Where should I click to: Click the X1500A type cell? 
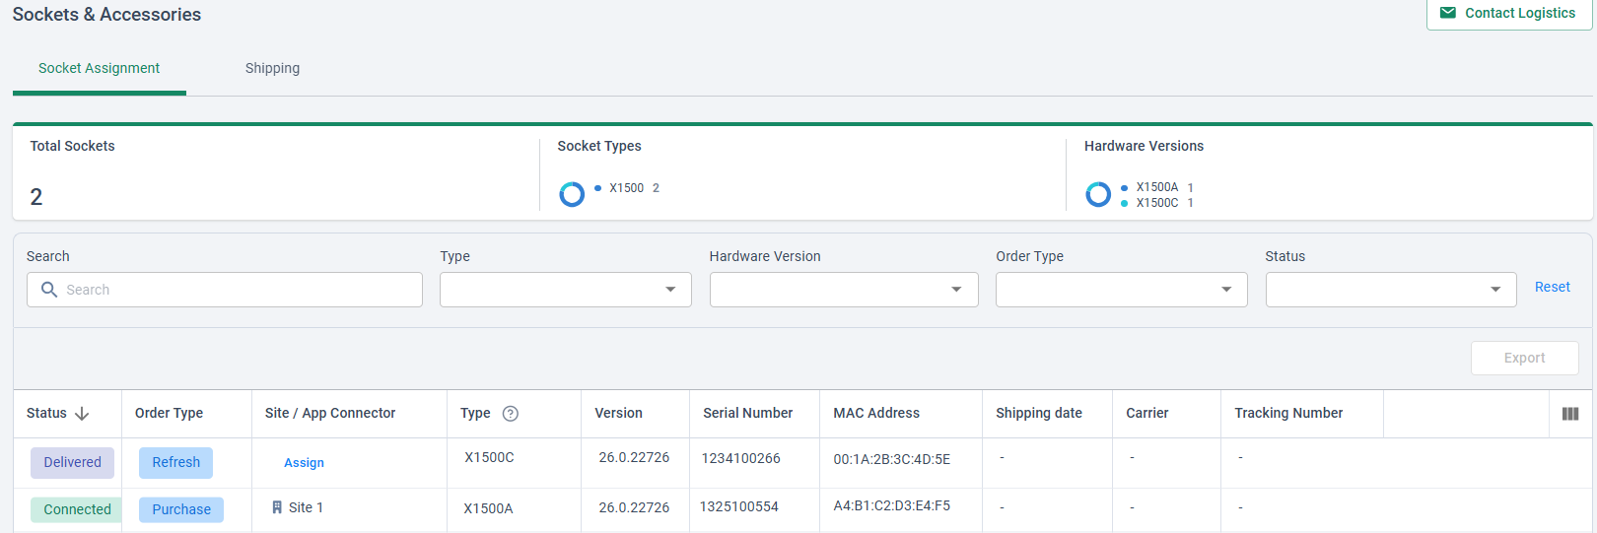[488, 508]
